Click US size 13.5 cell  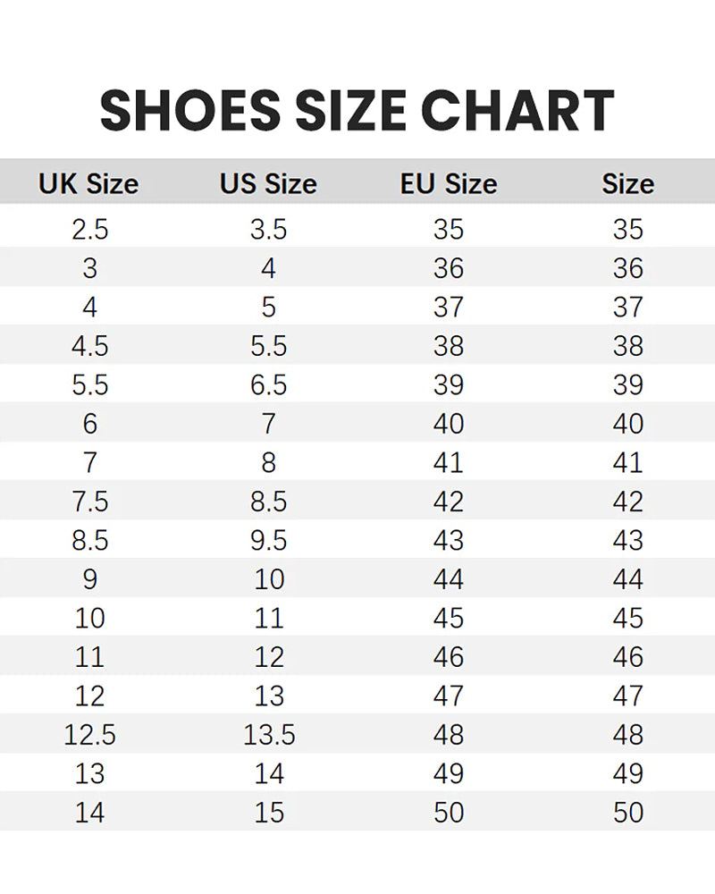(269, 735)
